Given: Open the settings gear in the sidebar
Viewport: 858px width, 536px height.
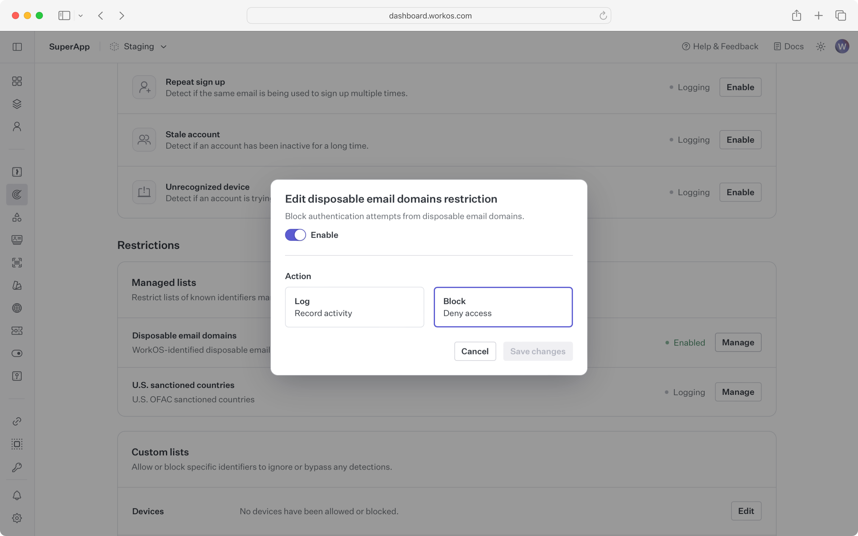Looking at the screenshot, I should point(17,518).
